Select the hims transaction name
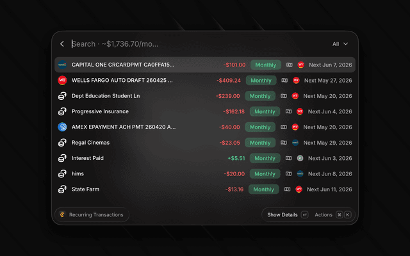The height and width of the screenshot is (256, 410). (x=78, y=173)
